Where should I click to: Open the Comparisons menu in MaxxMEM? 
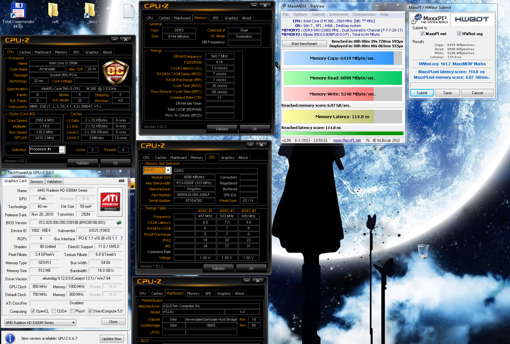pos(364,14)
